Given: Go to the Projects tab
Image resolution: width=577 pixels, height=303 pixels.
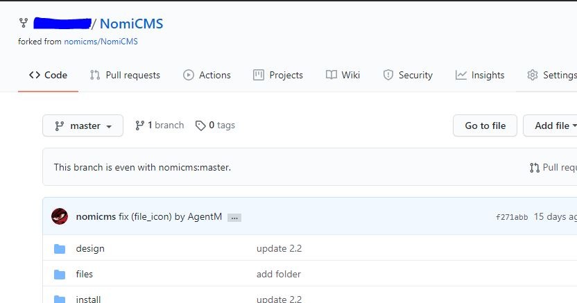Looking at the screenshot, I should (x=278, y=75).
